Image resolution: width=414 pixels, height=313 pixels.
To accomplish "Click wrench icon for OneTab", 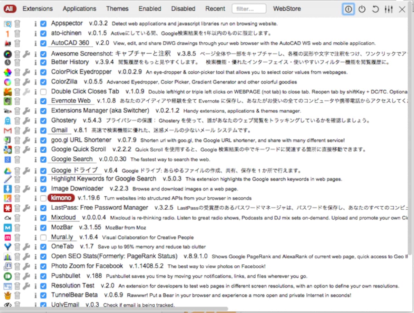I will pyautogui.click(x=26, y=247).
